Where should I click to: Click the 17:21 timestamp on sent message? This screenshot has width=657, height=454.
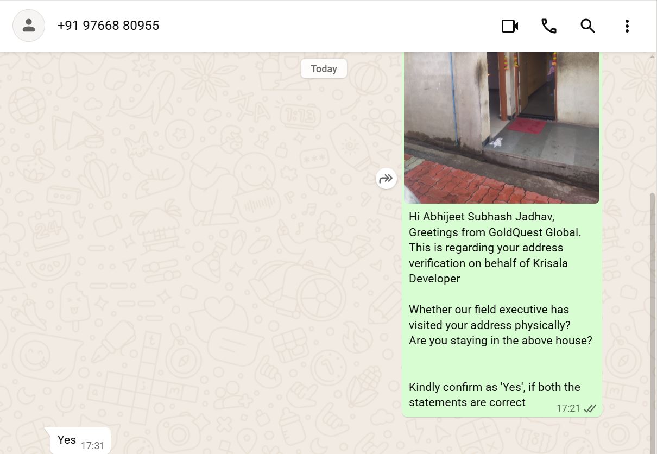(x=568, y=408)
